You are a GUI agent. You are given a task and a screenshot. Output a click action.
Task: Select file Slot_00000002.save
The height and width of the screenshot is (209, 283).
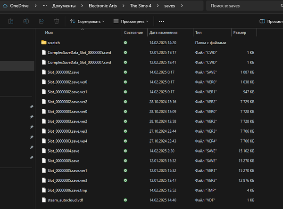(63, 72)
